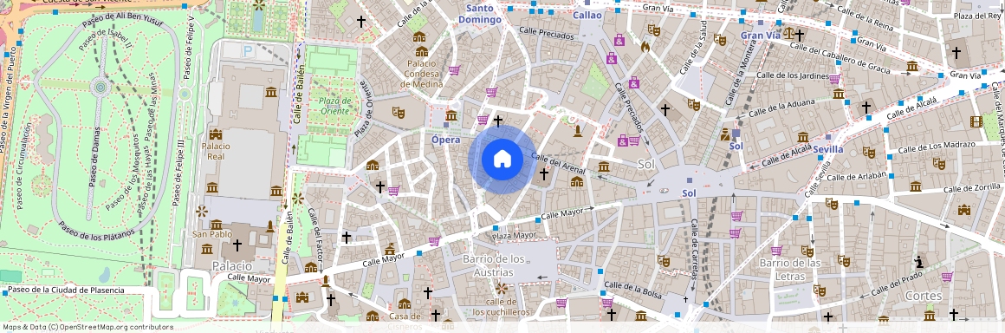This screenshot has height=333, width=1005.
Task: Select the Calle del Arenal street label
Action: (x=559, y=163)
